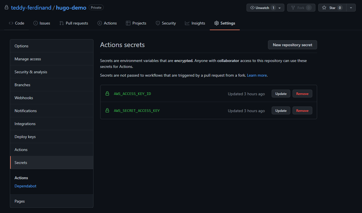Go to Webhooks settings page
The image size is (362, 213).
click(x=52, y=98)
